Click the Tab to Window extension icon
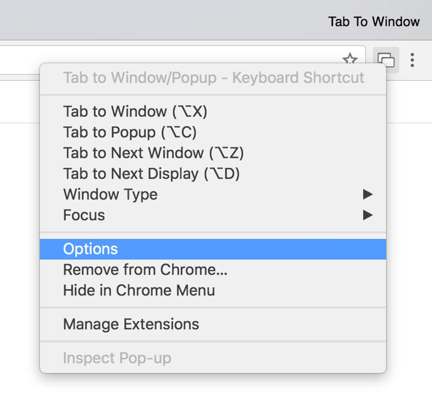The image size is (432, 399). (x=386, y=59)
